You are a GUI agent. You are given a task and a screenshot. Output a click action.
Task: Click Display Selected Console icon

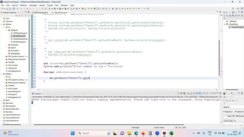(207, 93)
